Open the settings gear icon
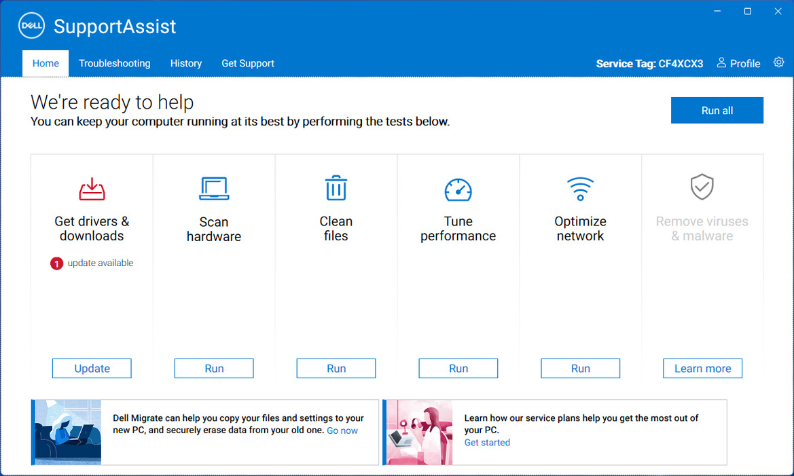This screenshot has width=794, height=476. pyautogui.click(x=778, y=62)
